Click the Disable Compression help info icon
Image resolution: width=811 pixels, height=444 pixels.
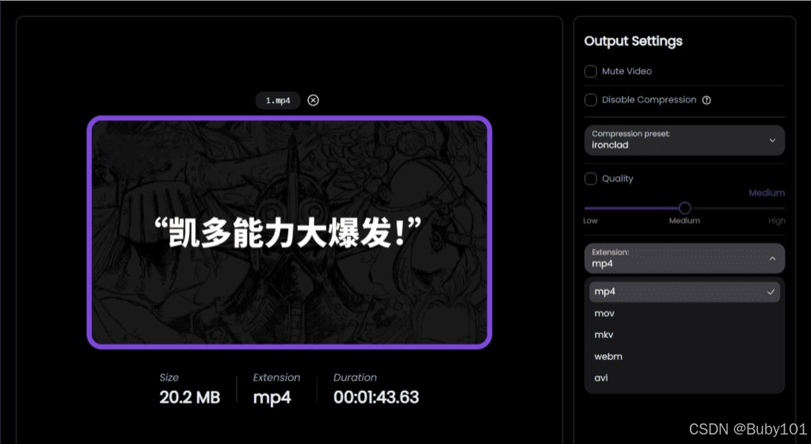coord(706,101)
